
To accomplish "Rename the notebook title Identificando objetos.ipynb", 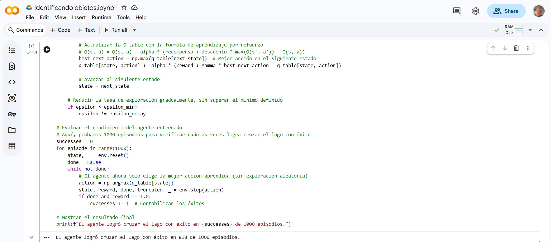I will pos(74,8).
